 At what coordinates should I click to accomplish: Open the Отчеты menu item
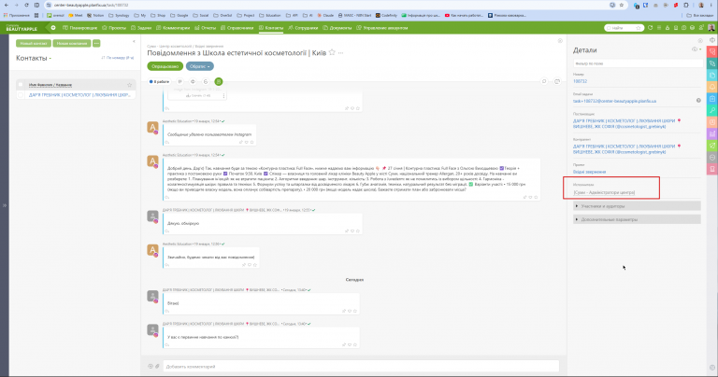205,28
